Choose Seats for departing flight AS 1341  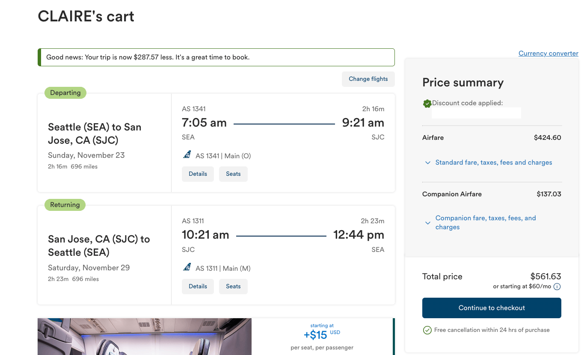coord(233,174)
